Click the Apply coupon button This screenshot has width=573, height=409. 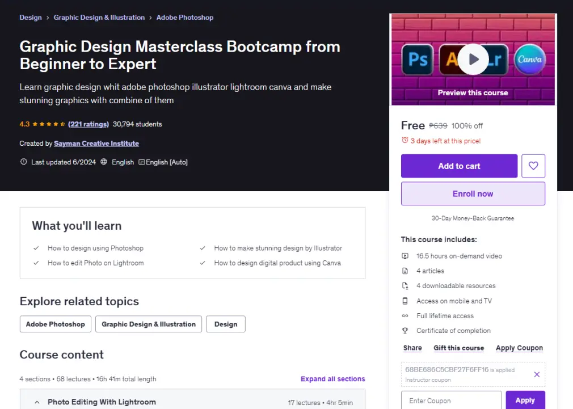[x=525, y=400]
